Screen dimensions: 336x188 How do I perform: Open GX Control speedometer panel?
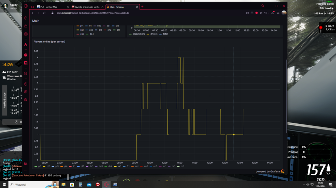(x=26, y=18)
